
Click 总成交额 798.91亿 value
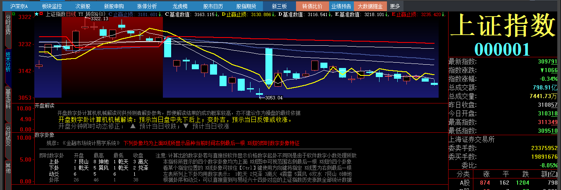(545, 87)
